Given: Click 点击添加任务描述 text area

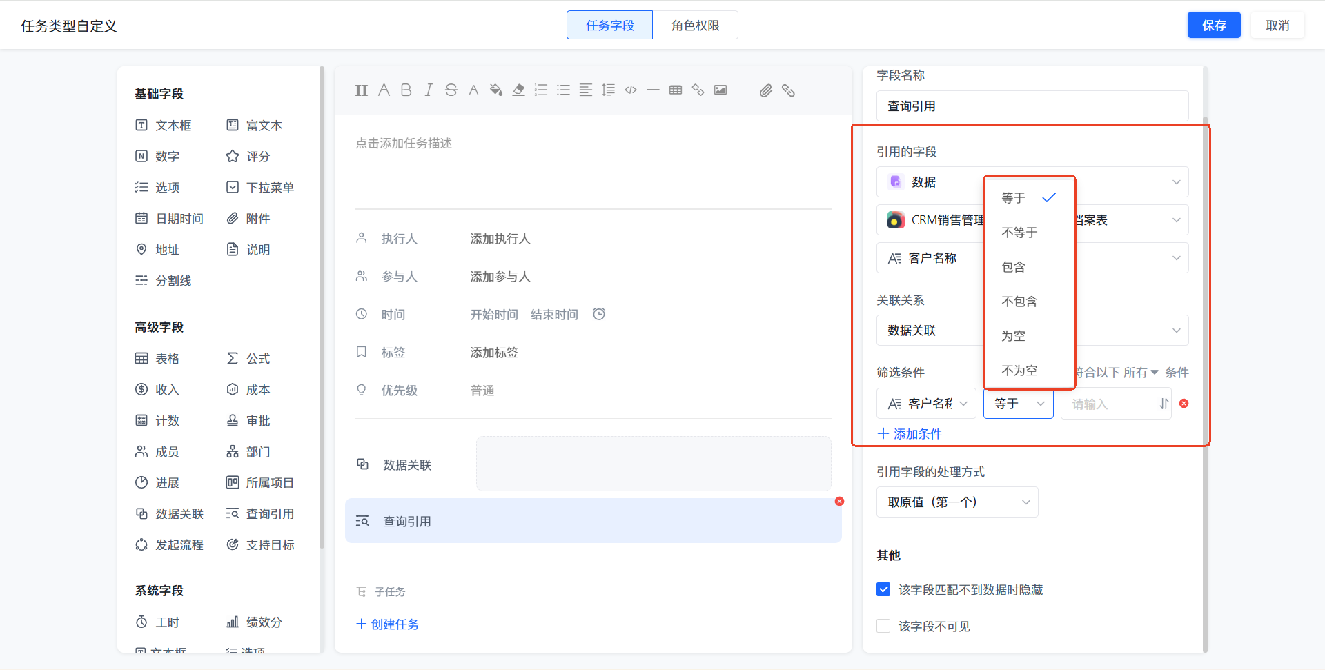Looking at the screenshot, I should point(404,144).
